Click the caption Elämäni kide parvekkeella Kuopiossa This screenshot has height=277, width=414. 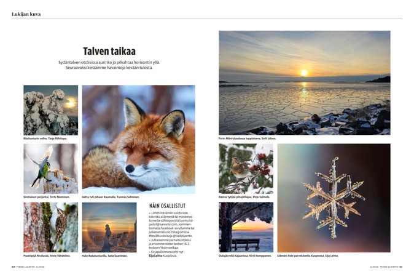point(308,256)
